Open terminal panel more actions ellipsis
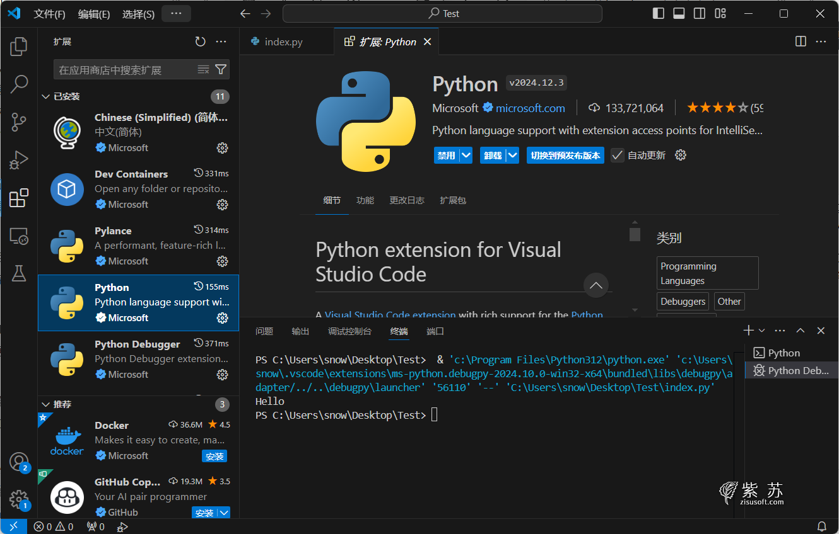Screen dimensions: 839x534 [x=780, y=331]
